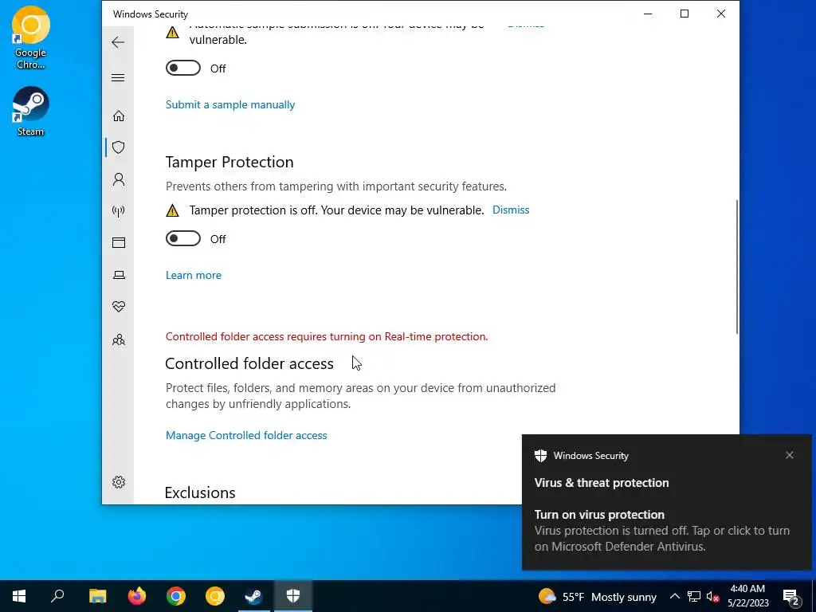Go back with the arrow icon

118,42
